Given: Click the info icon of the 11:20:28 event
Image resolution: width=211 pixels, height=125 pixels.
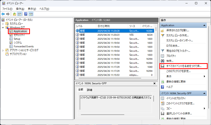Looking at the screenshot, I should click(77, 31).
